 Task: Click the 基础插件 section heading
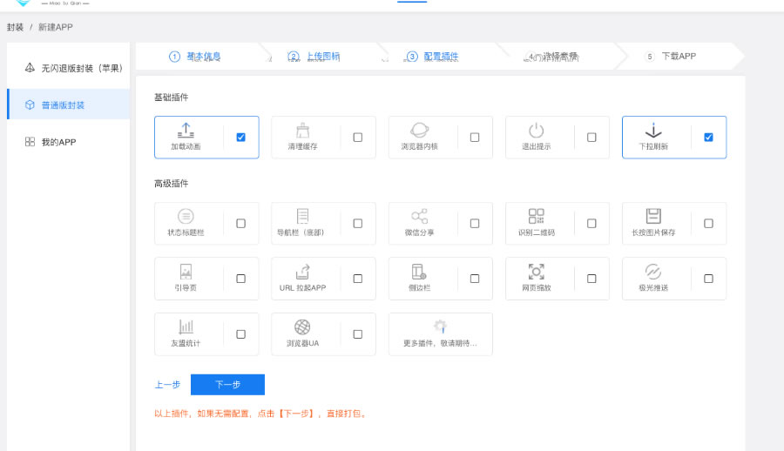click(171, 97)
